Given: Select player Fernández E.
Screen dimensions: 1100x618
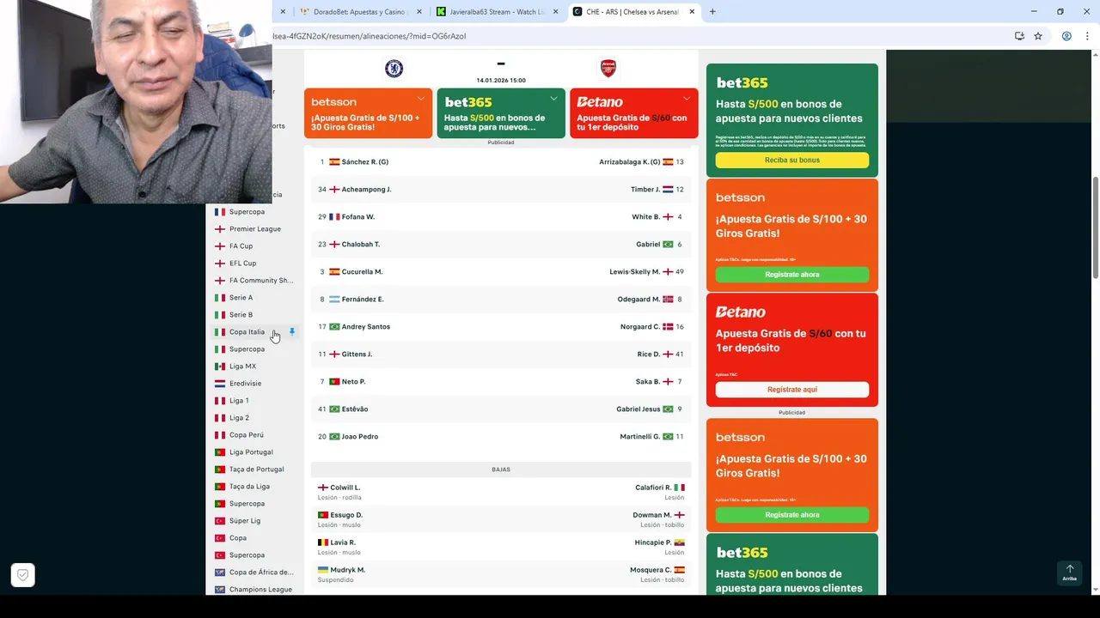Looking at the screenshot, I should [363, 300].
